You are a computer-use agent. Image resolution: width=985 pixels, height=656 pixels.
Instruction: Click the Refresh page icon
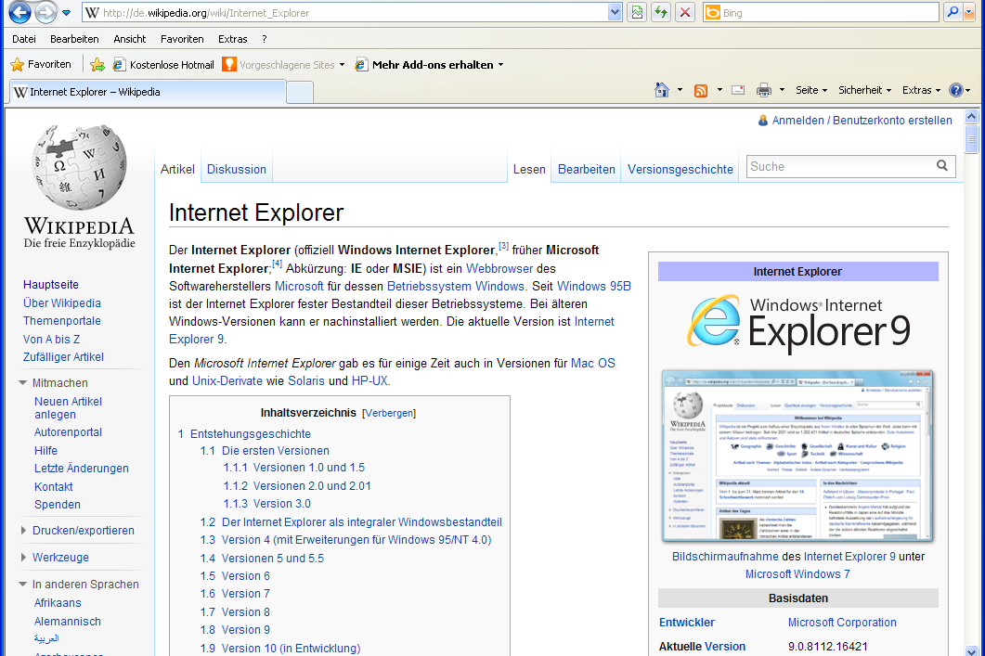(661, 13)
